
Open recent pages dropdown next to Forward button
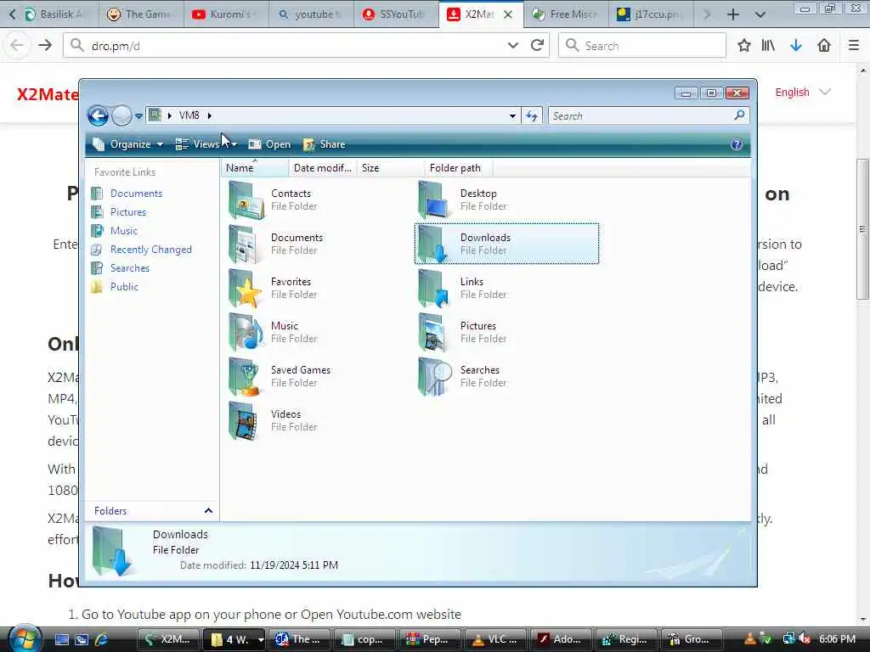point(138,115)
